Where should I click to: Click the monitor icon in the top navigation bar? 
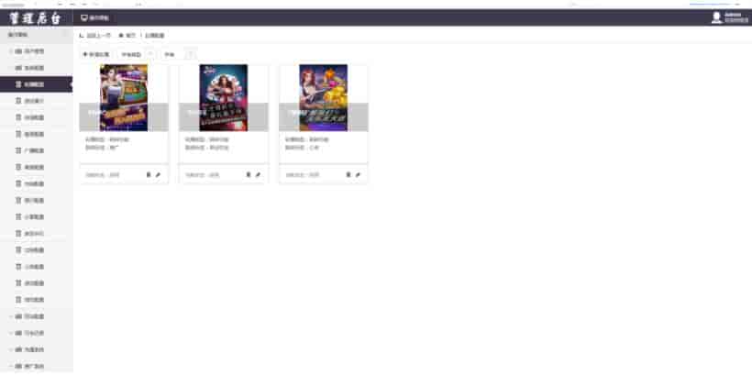pos(84,17)
